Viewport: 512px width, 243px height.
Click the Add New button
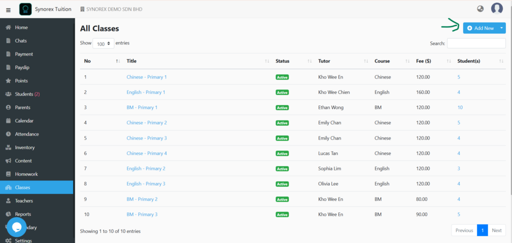480,28
